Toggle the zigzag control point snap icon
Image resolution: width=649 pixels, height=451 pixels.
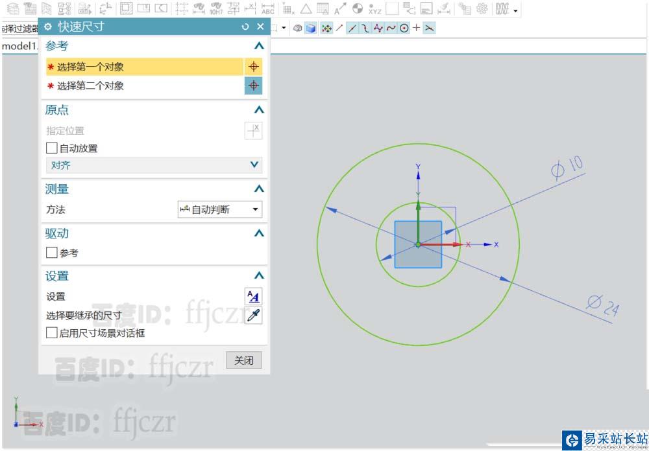(378, 28)
